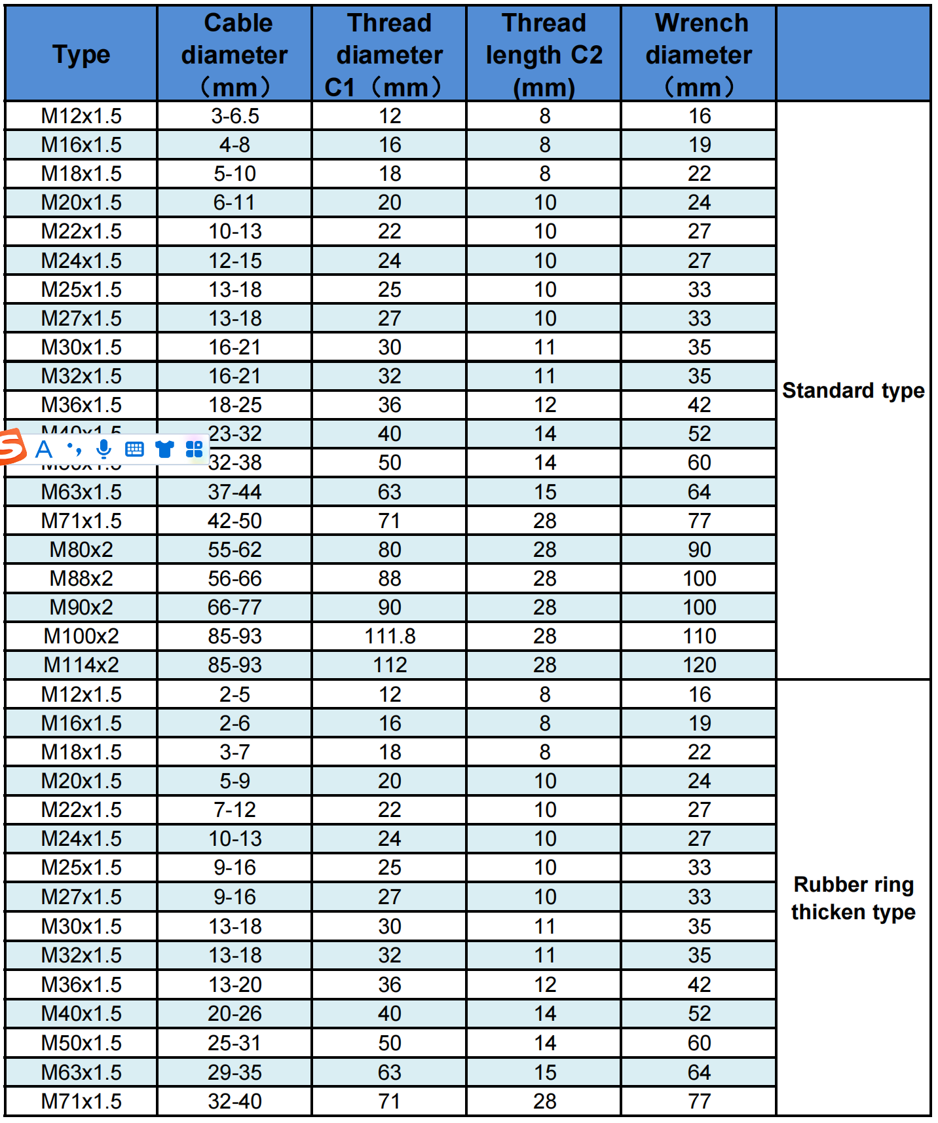Image resolution: width=938 pixels, height=1123 pixels.
Task: Select the cable diameter cell '3-7'
Action: point(235,752)
